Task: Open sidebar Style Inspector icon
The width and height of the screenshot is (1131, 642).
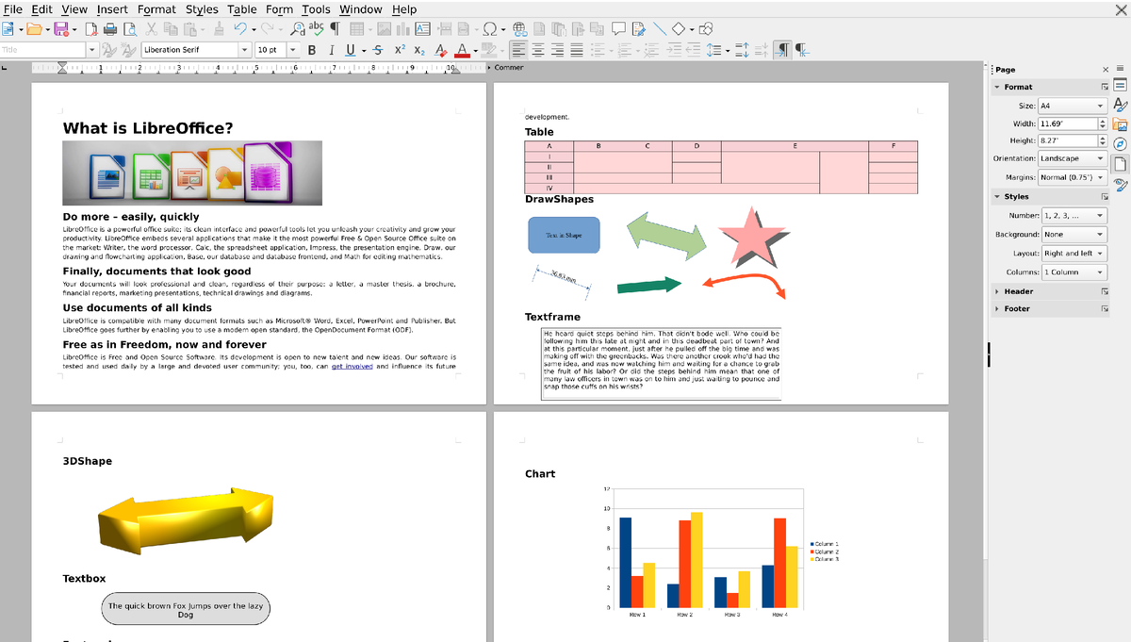Action: [1121, 184]
